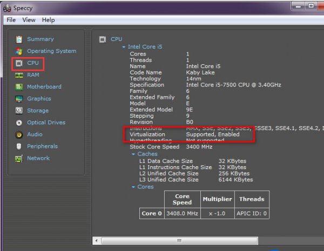
Task: Select the '6144 KBytes' L3 cache value
Action: coord(235,180)
